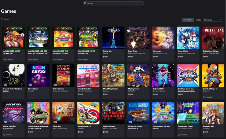Open the Windjammers 2 game cover
Viewport: 226px width, 139px height.
88,113
